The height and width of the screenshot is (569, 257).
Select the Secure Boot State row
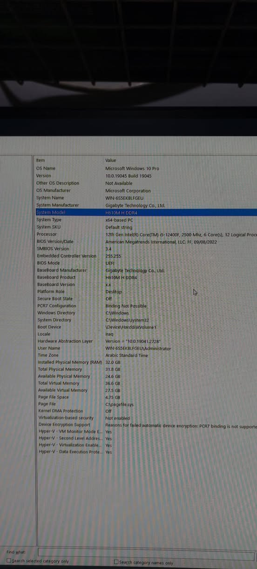click(x=146, y=299)
